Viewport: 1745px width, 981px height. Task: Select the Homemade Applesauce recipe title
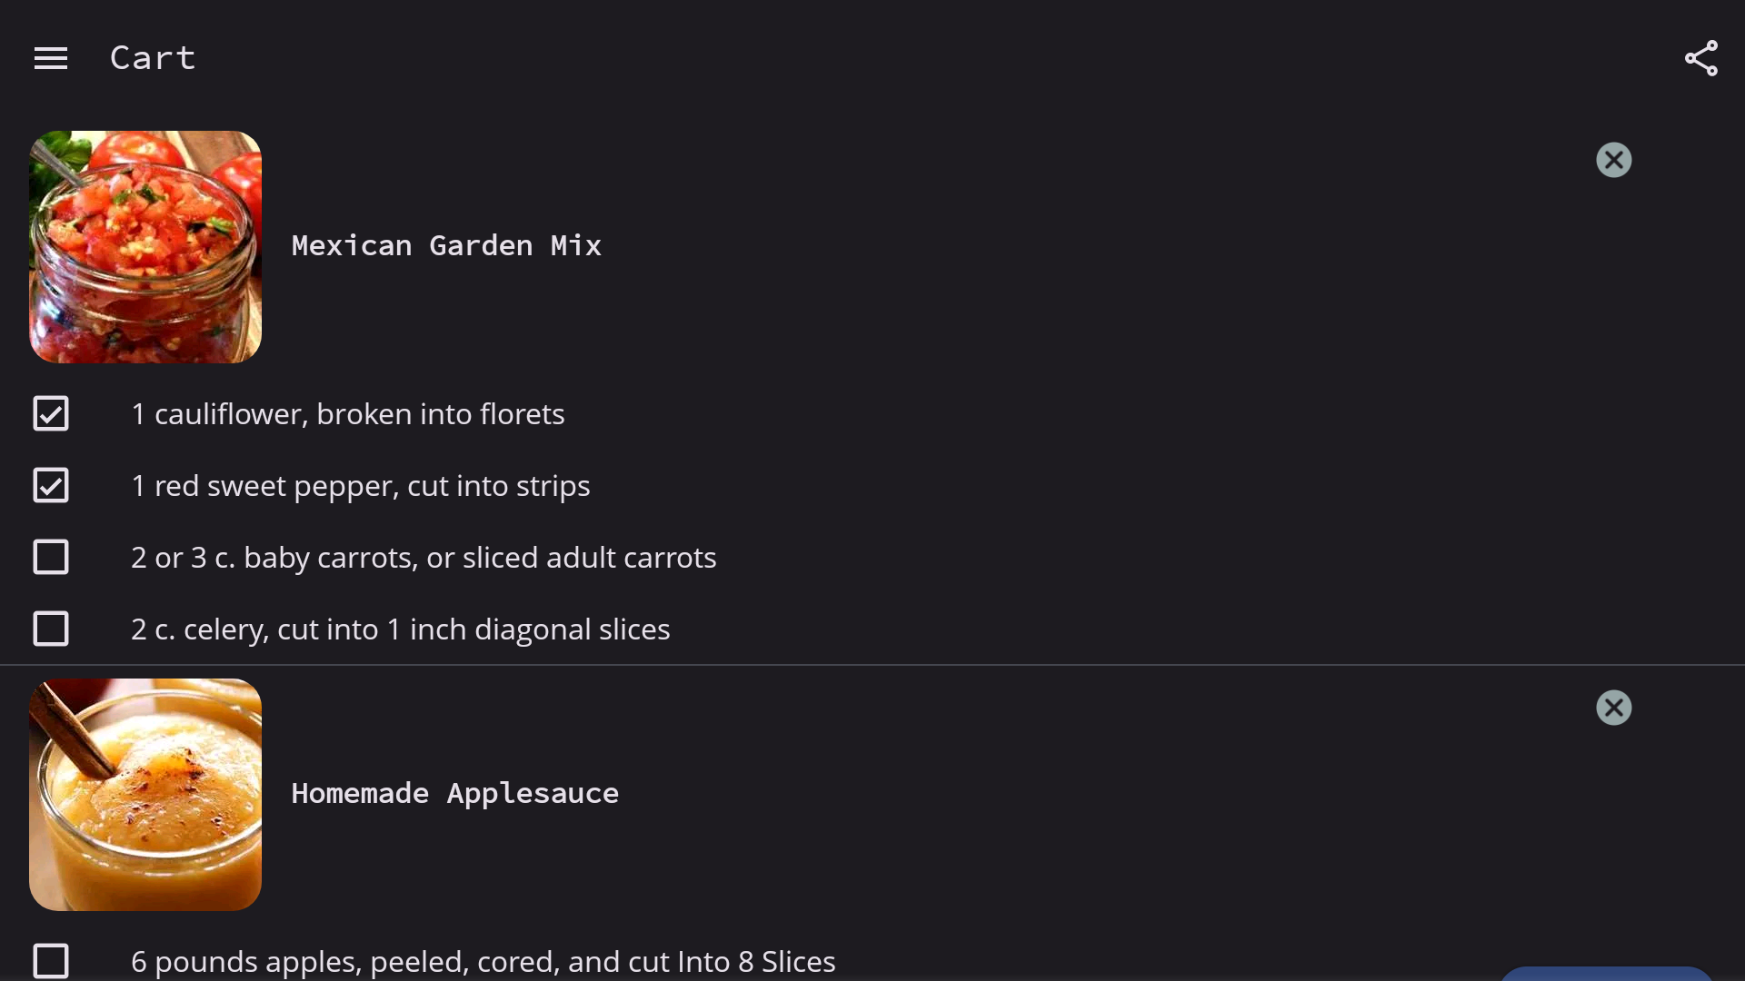coord(454,794)
